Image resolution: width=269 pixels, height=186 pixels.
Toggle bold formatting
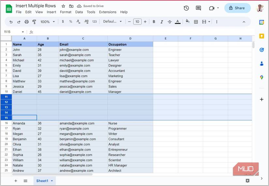click(154, 22)
